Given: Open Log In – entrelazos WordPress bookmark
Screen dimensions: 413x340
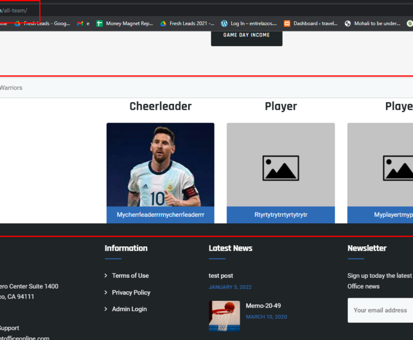Looking at the screenshot, I should tap(249, 24).
